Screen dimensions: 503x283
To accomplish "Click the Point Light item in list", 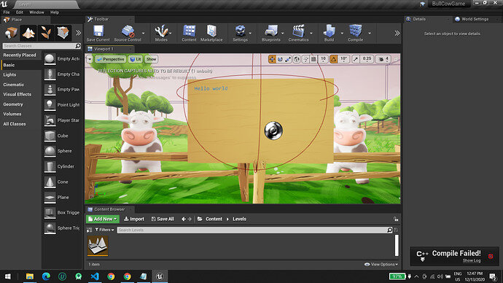I will click(61, 105).
